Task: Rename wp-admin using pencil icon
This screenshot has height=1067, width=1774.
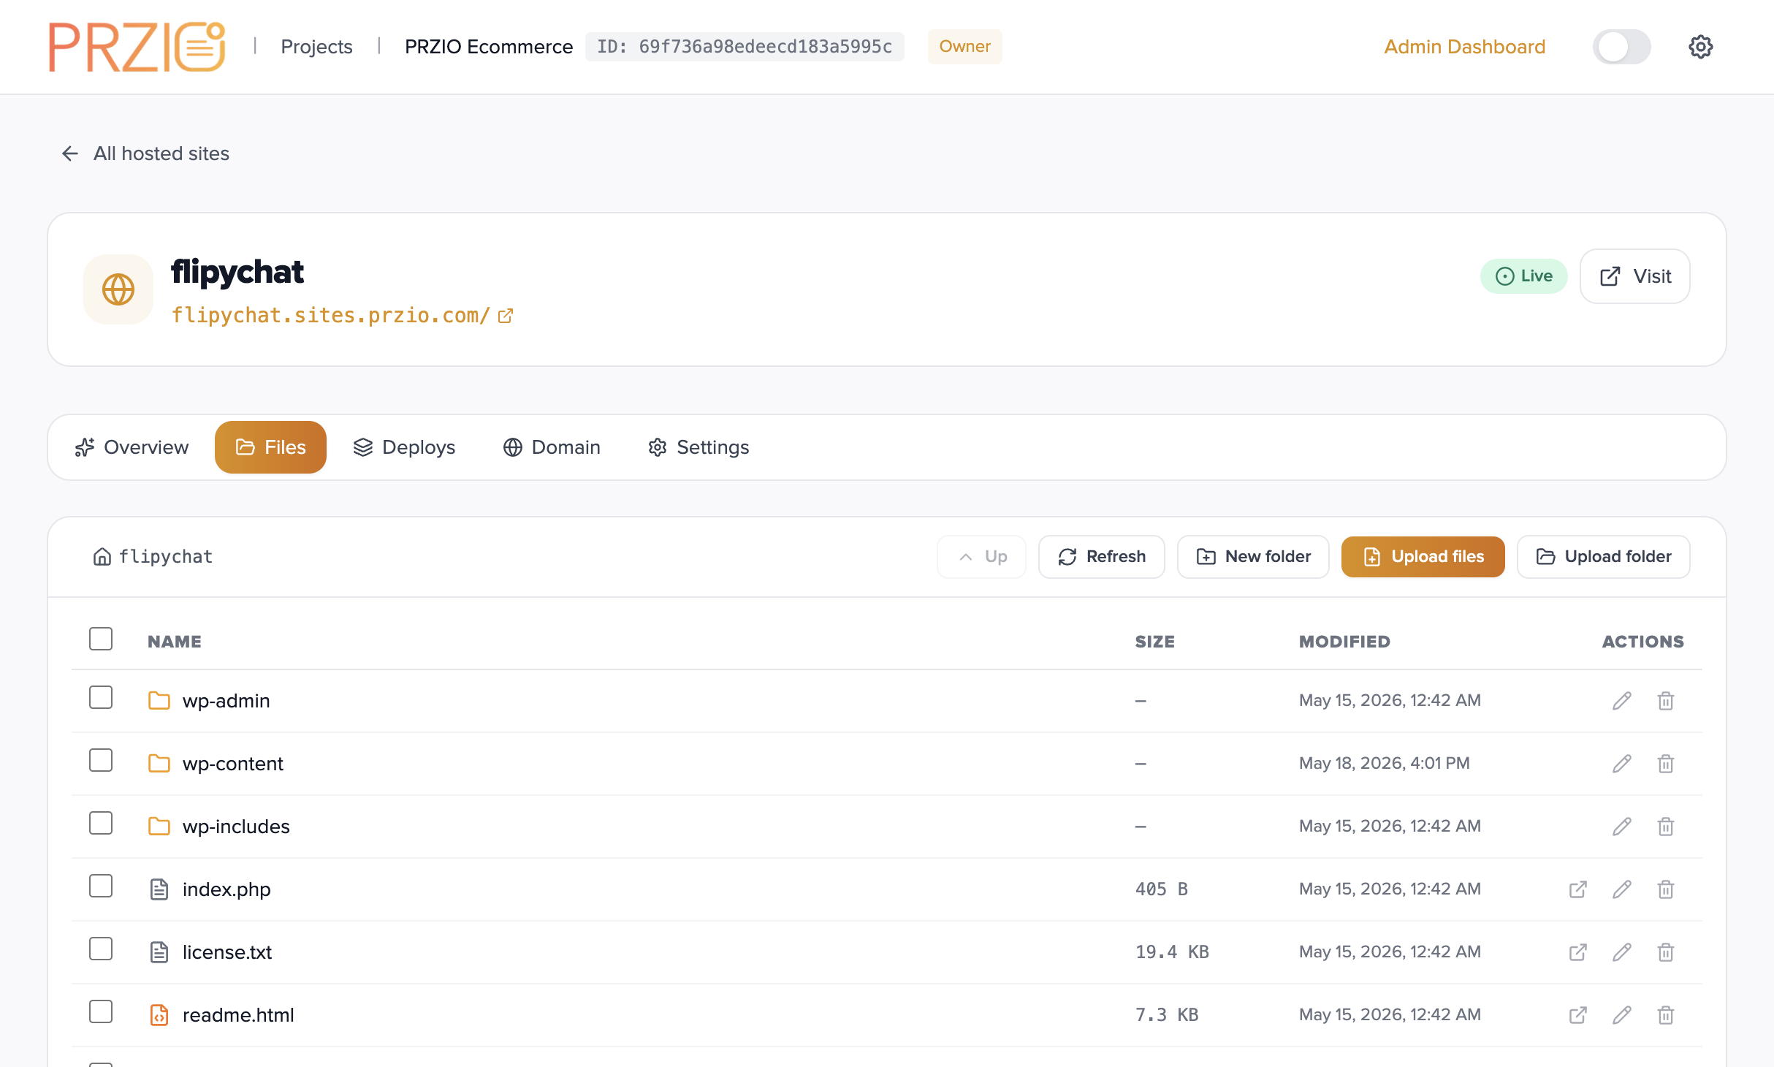Action: [1622, 701]
